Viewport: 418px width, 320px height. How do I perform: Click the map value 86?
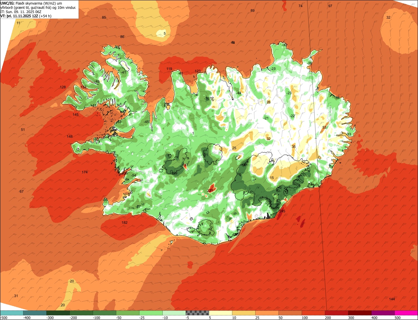click(x=122, y=37)
